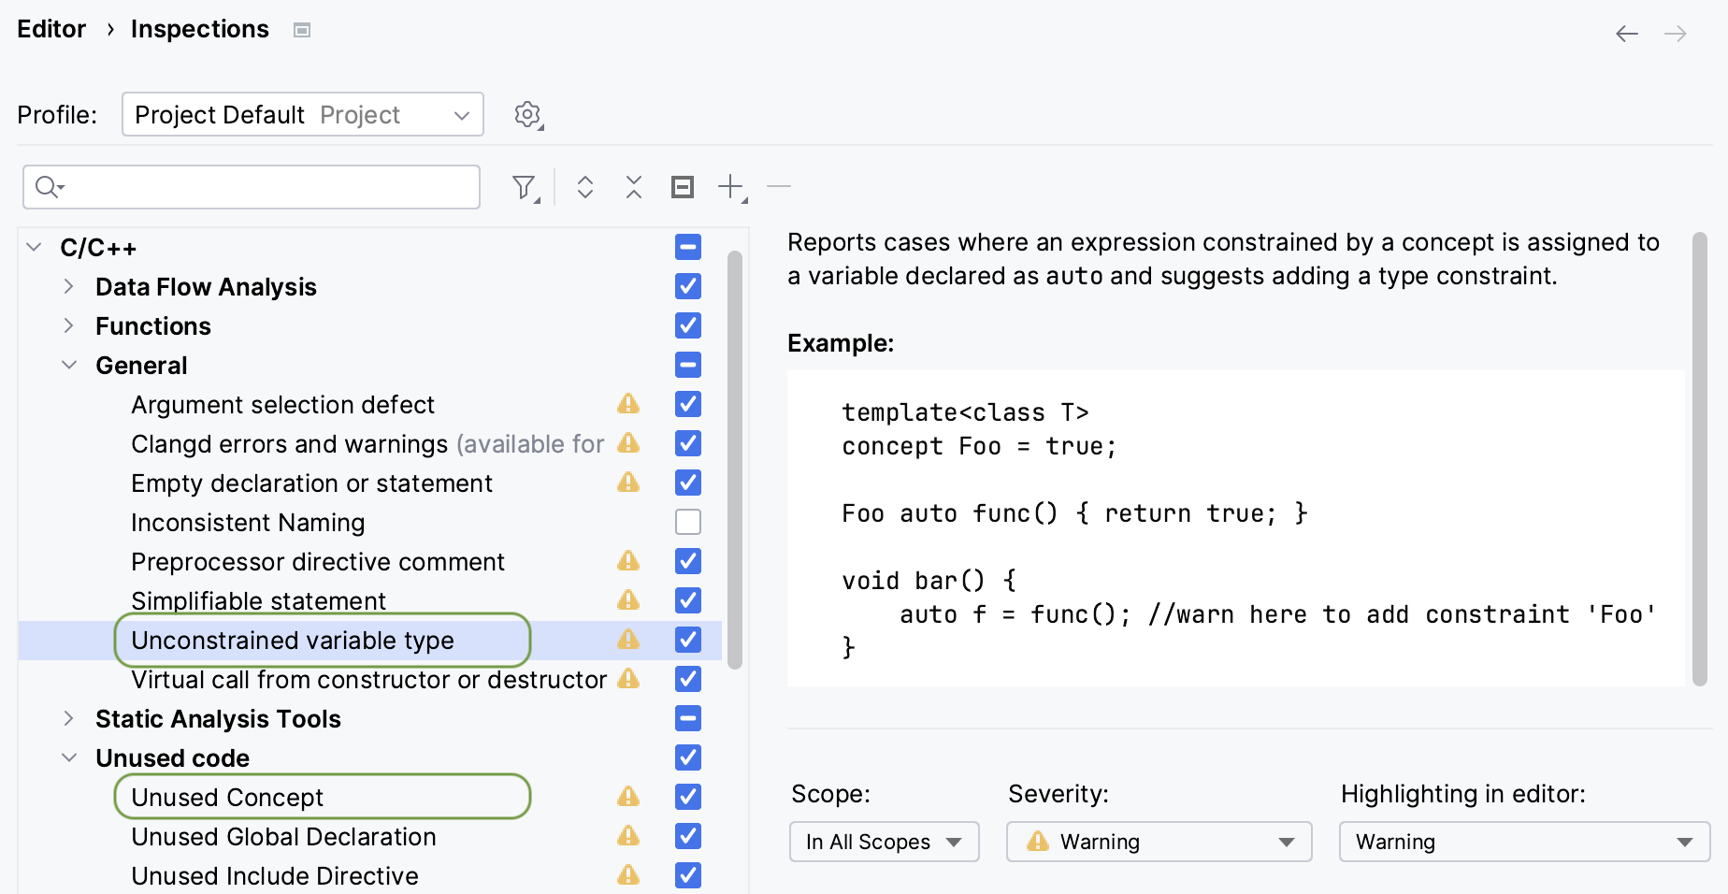This screenshot has height=894, width=1728.
Task: Click the icon next to the Inspections title
Action: coord(302,31)
